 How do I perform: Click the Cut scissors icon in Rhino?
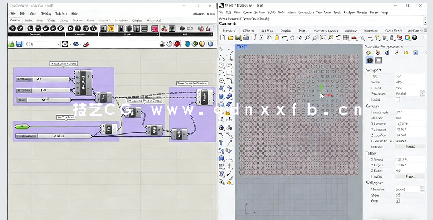tap(261, 37)
